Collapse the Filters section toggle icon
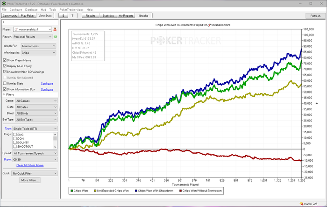Screen dimensions: 327x207 click(4, 94)
